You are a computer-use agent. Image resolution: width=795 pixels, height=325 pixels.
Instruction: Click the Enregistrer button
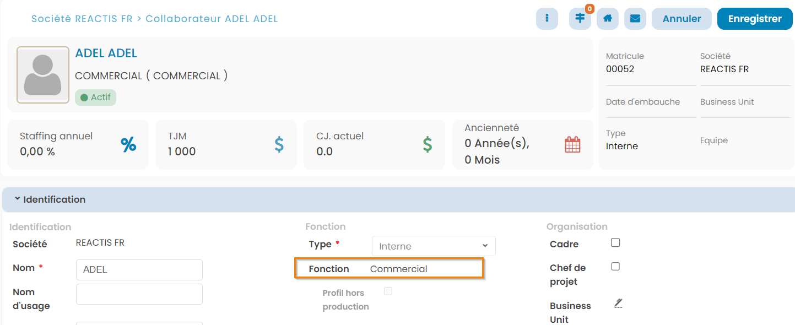pos(755,19)
